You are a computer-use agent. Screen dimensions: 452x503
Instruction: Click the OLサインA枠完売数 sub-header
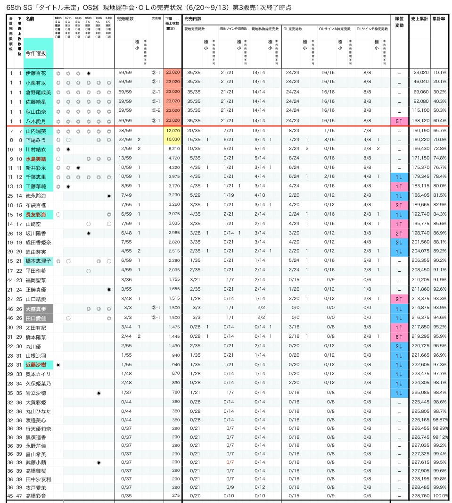tap(335, 29)
